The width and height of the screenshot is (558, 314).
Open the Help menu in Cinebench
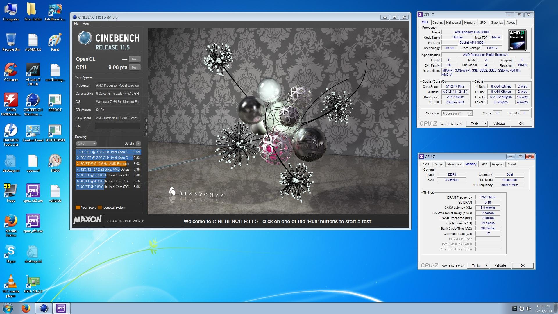pos(86,24)
